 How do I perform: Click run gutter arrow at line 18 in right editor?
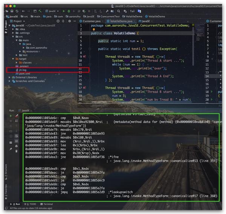pyautogui.click(x=212, y=92)
